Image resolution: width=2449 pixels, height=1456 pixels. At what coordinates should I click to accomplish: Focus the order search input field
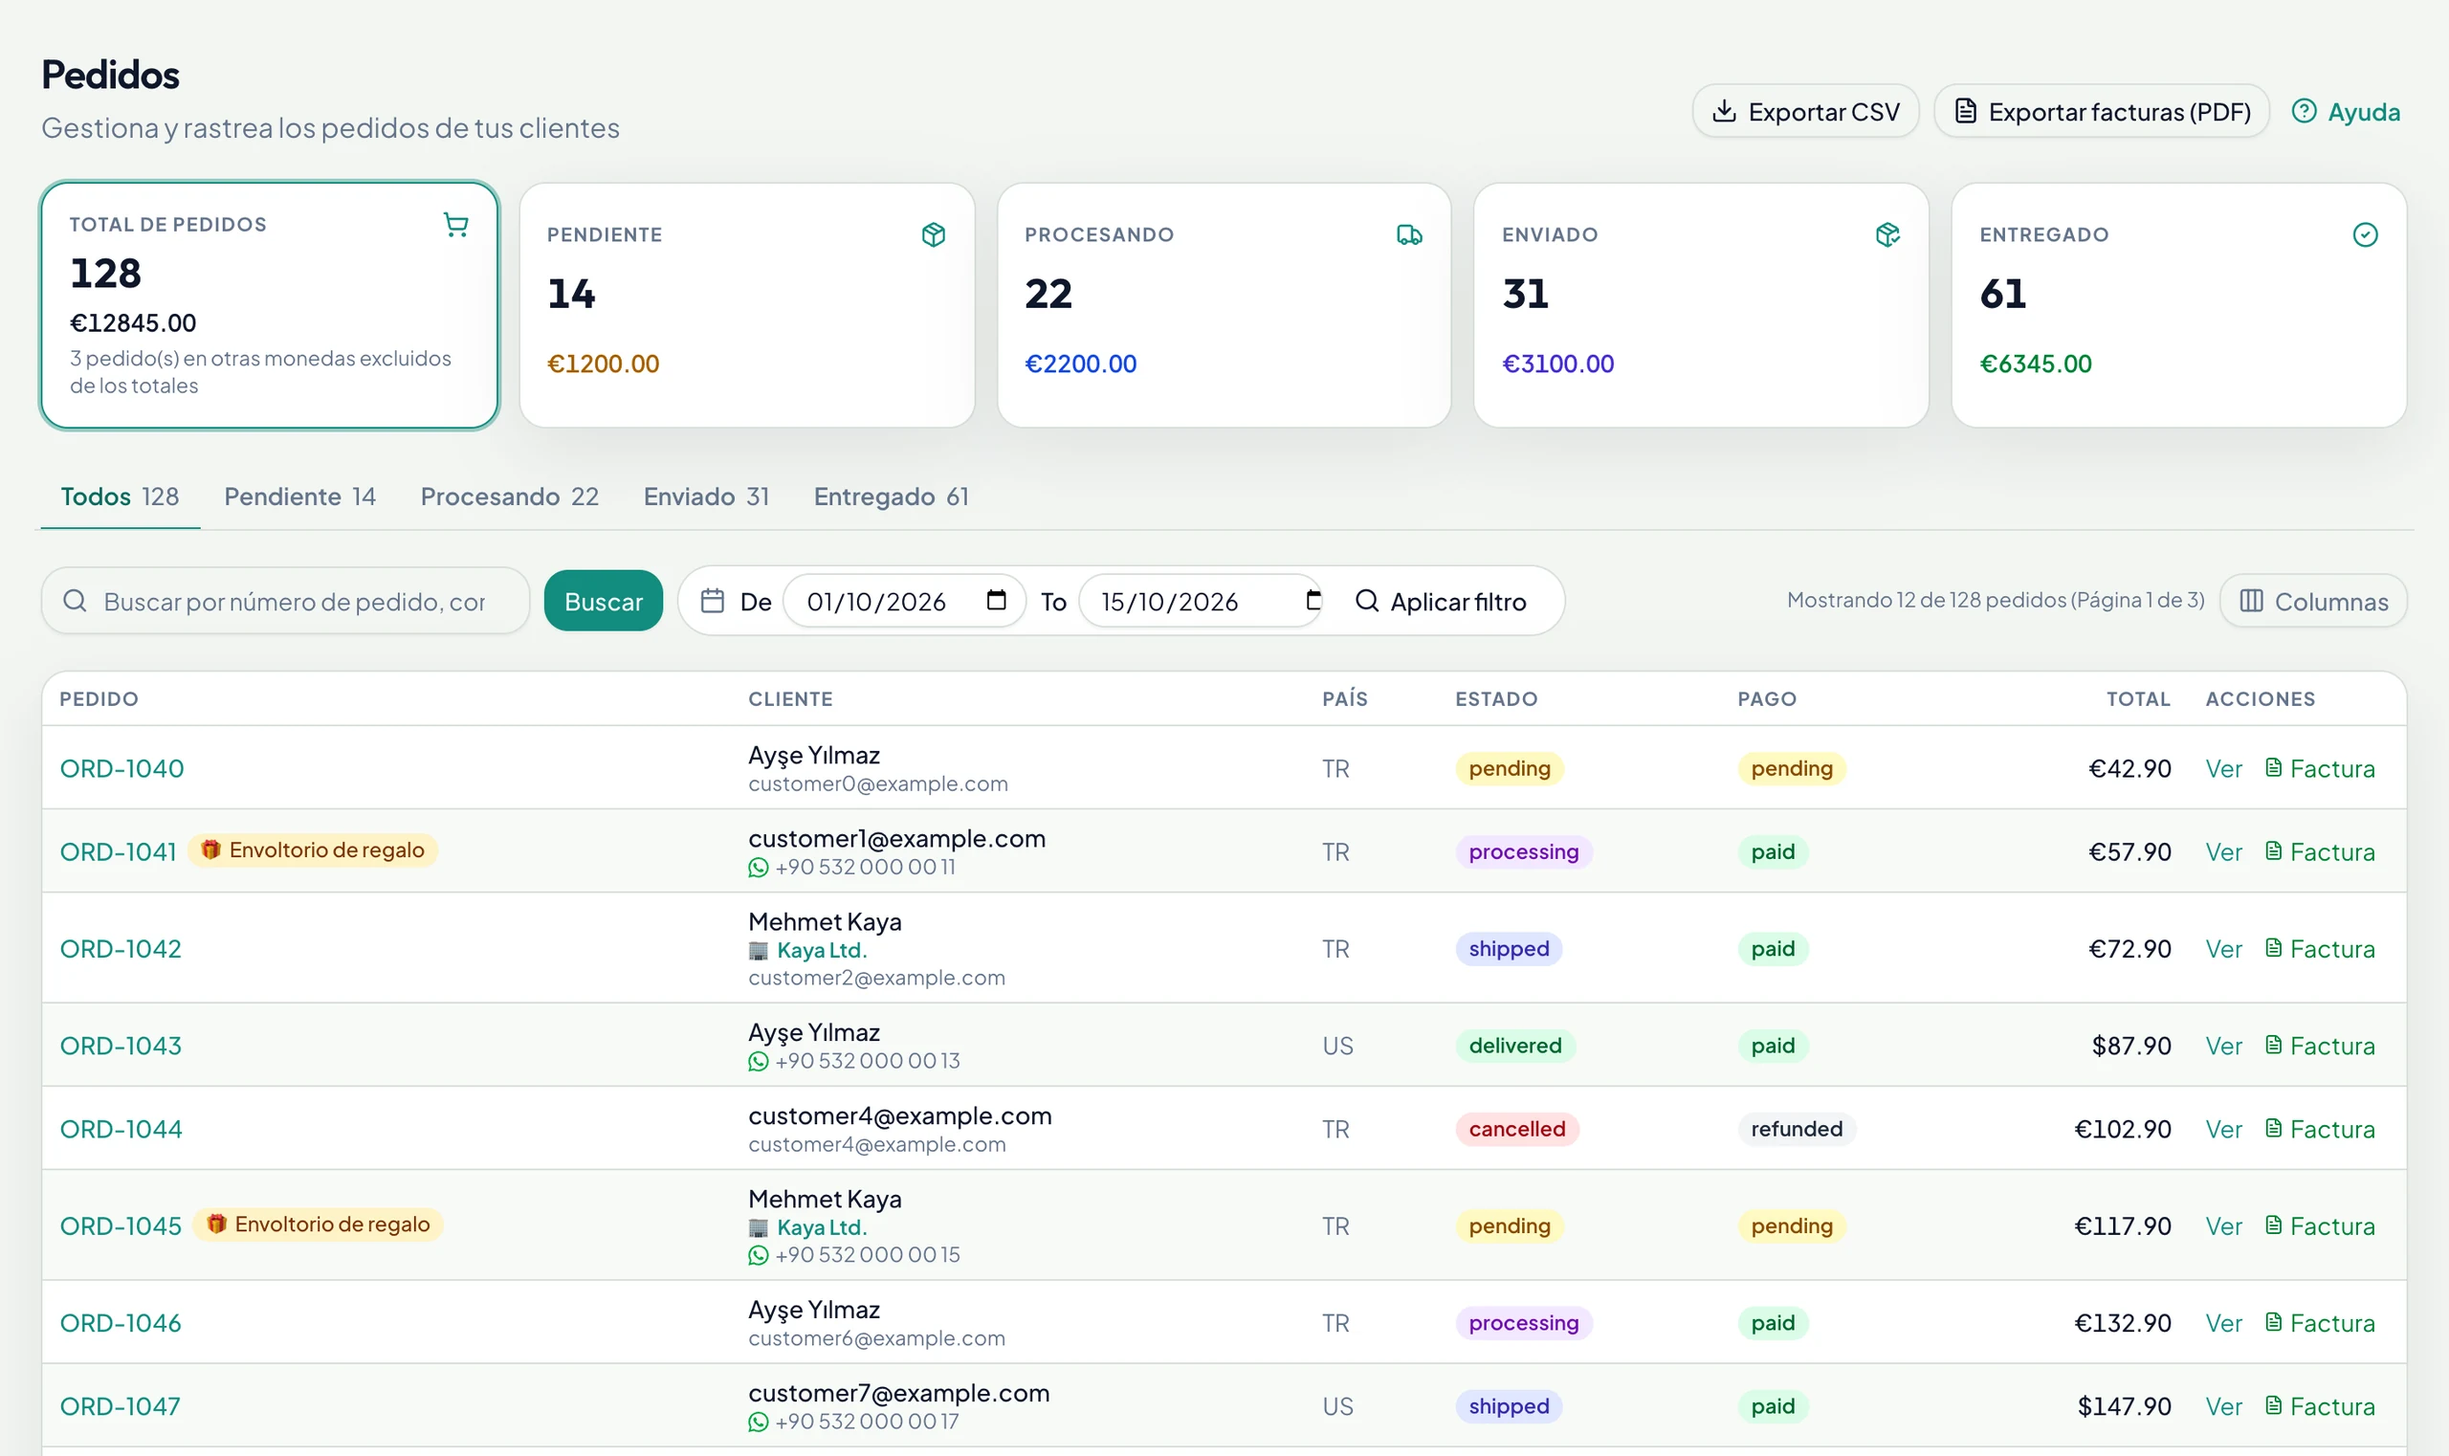285,602
